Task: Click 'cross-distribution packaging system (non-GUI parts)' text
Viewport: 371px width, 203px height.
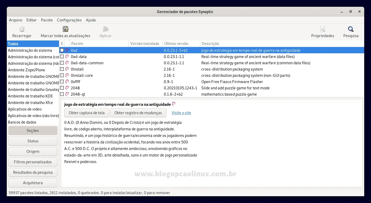Action: (x=246, y=75)
